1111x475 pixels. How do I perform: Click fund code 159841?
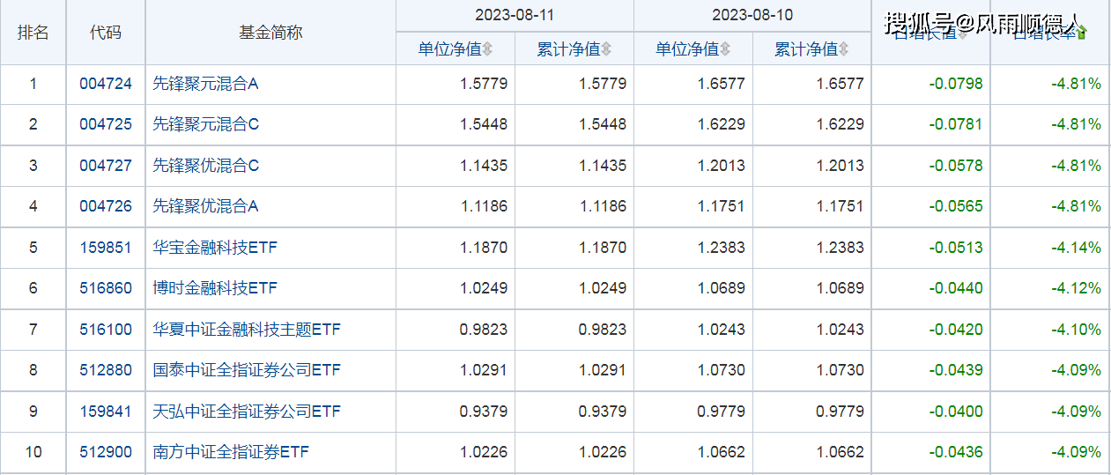(x=106, y=412)
